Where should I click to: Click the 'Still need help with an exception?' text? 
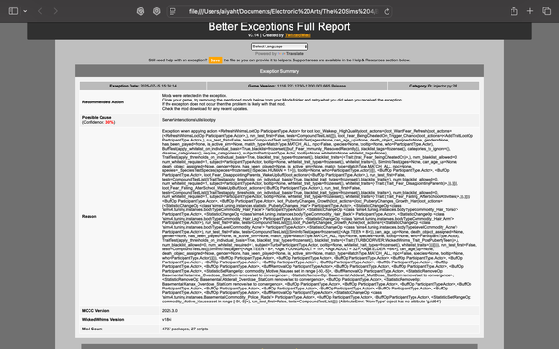pyautogui.click(x=178, y=60)
